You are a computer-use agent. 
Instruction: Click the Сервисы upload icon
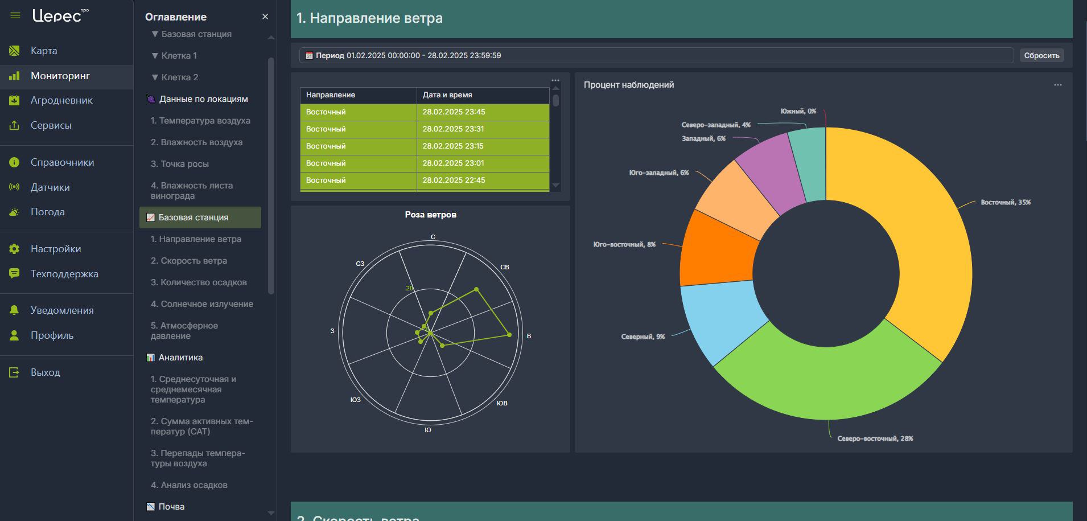[x=14, y=125]
